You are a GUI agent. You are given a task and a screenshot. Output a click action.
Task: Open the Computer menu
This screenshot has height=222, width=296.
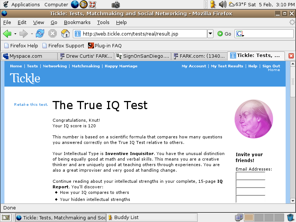[x=56, y=4]
